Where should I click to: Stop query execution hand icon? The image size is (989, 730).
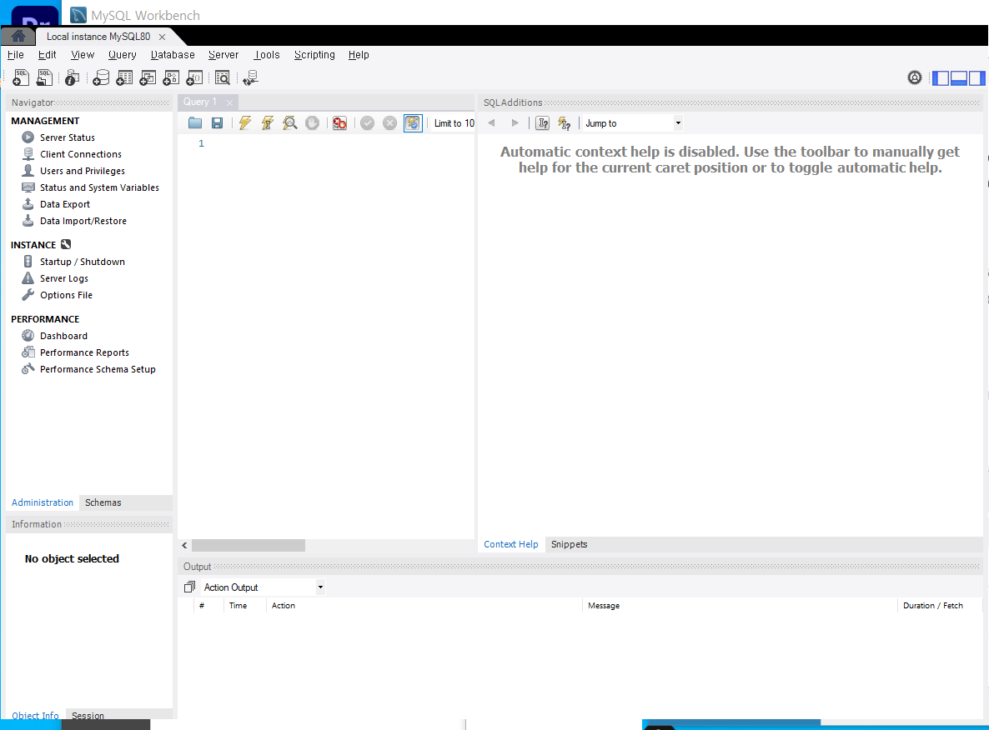coord(312,123)
